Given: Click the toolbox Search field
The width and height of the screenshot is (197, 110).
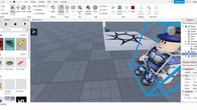Looking at the screenshot, I should coord(14,30).
